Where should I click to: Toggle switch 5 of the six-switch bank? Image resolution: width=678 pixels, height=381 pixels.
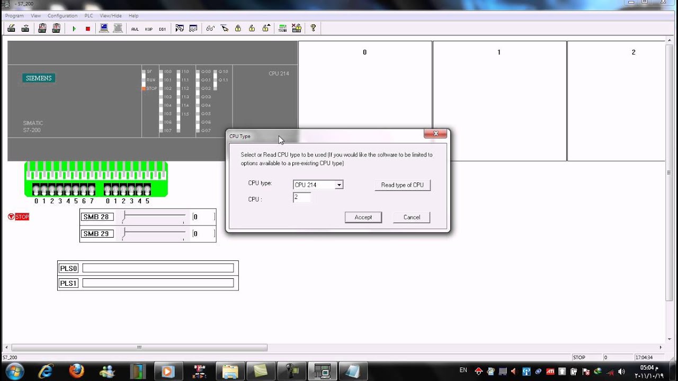(x=147, y=189)
